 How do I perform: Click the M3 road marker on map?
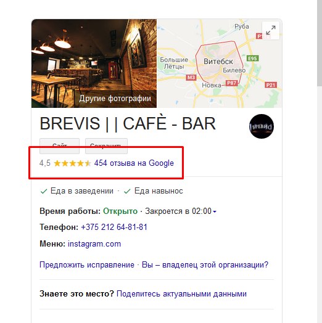pyautogui.click(x=191, y=78)
